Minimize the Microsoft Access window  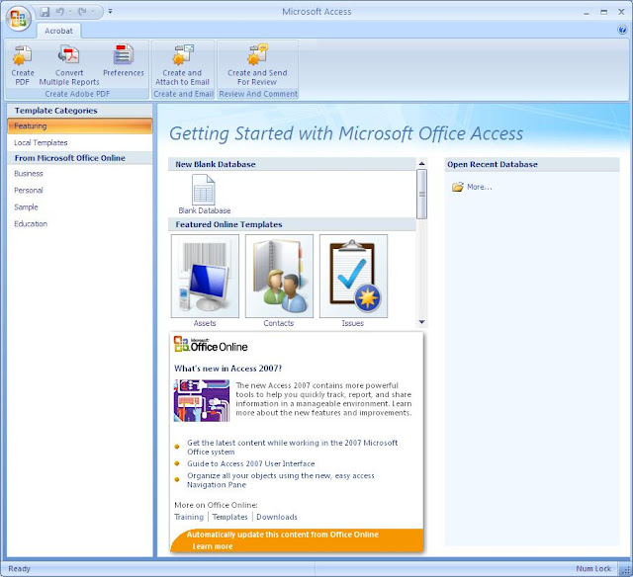click(587, 12)
